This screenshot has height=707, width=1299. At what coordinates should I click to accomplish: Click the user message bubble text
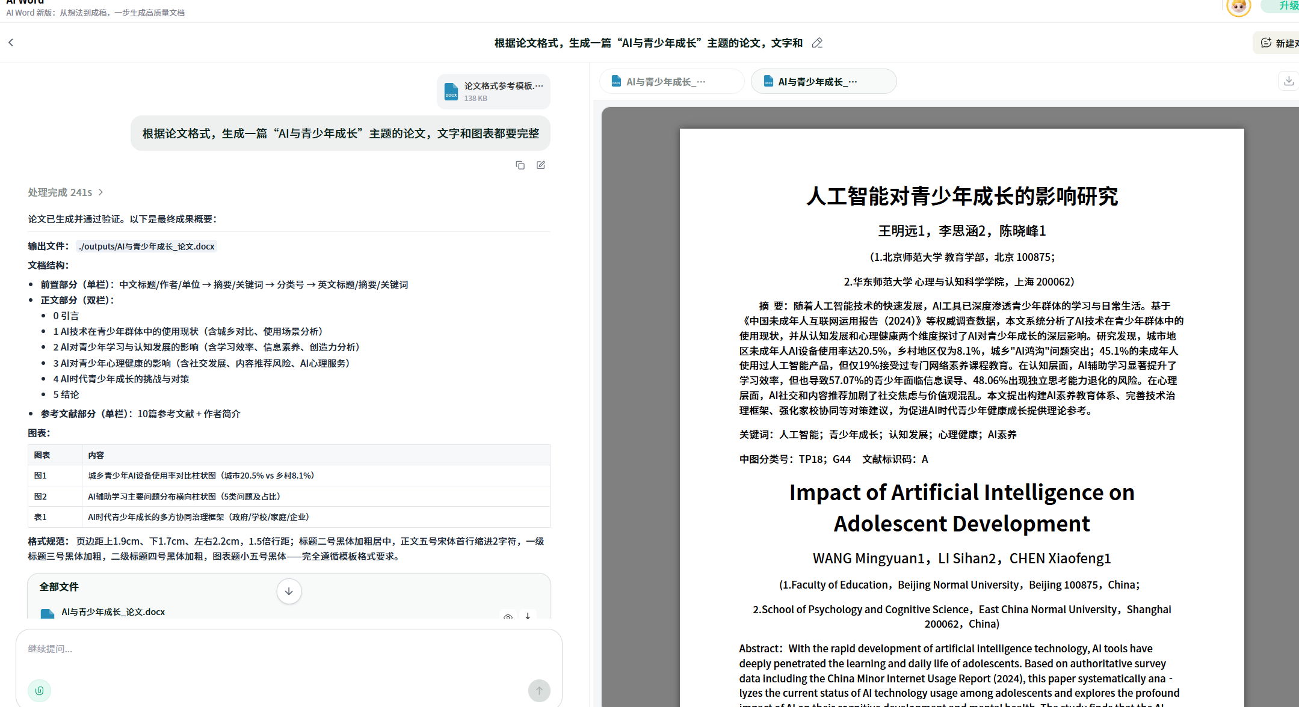coord(341,133)
